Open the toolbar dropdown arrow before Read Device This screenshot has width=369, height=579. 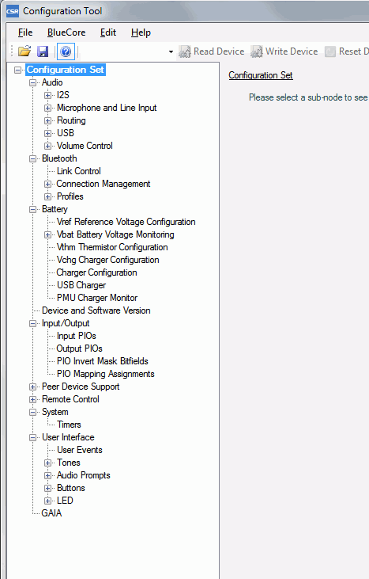171,51
